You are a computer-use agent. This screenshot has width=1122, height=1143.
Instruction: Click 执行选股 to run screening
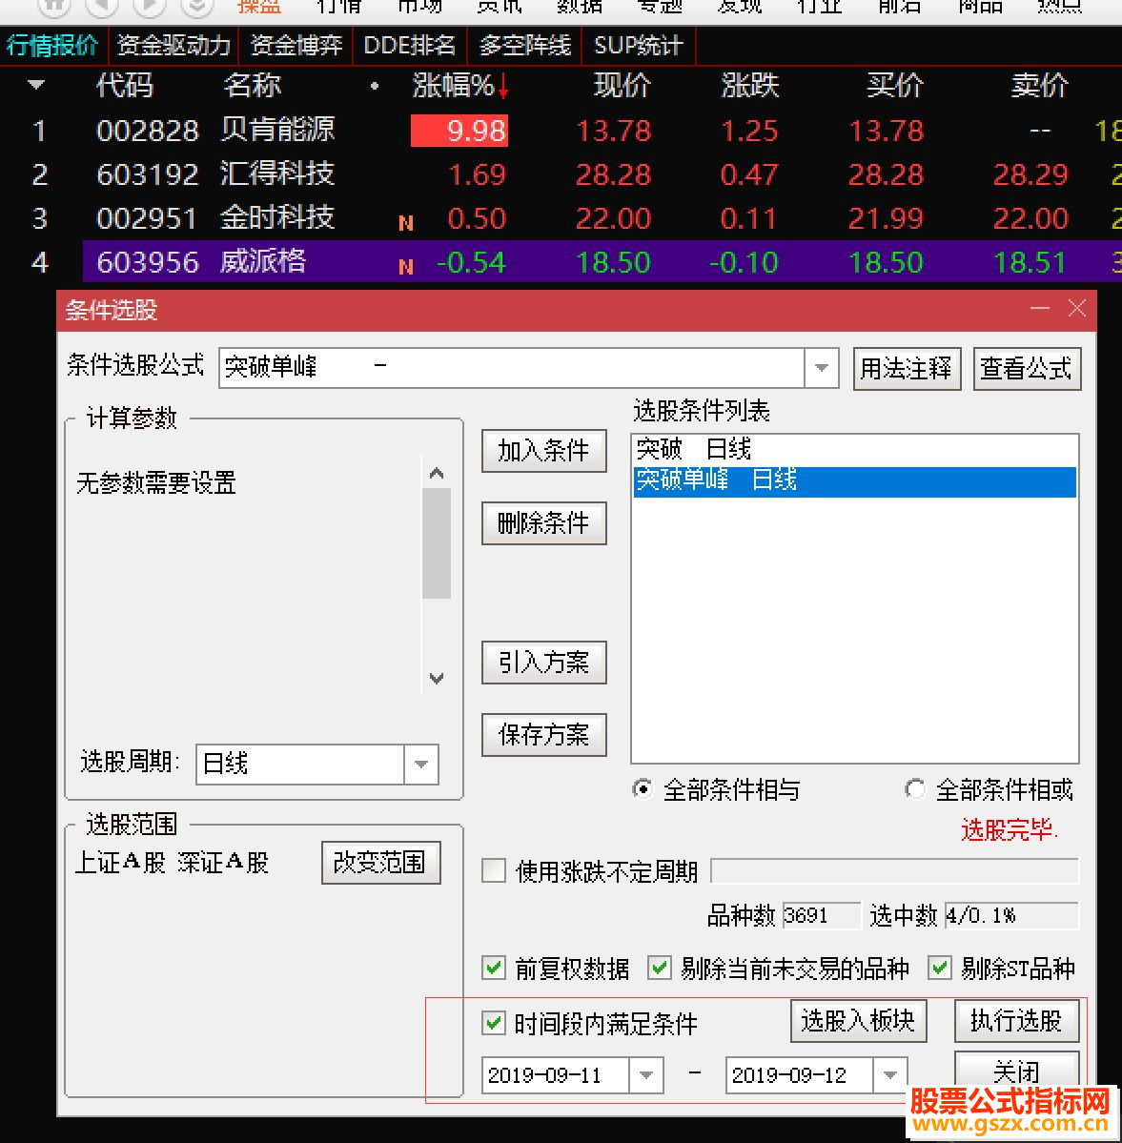[x=1017, y=1021]
